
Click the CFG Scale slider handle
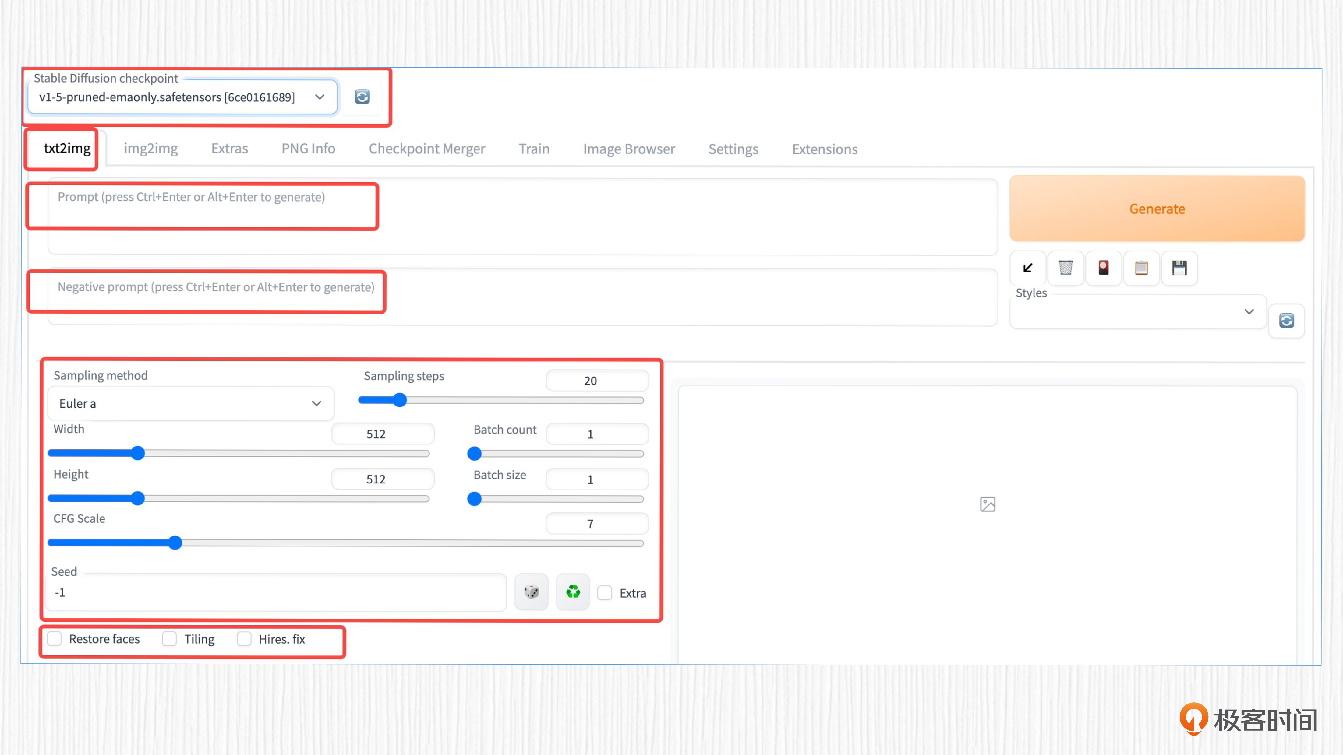coord(175,543)
